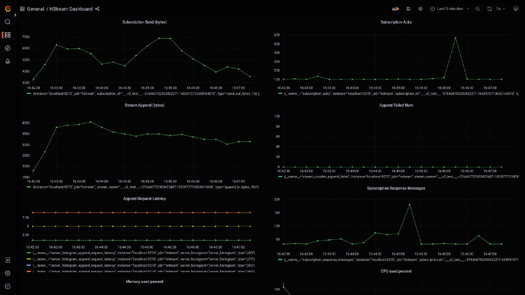Screen dimensions: 525x295
Task: Open the Grafana home logo
Action: 8,9
